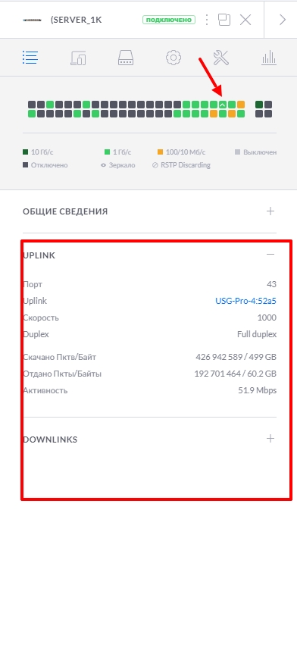Select the top-right orange 100/10 port
Viewport: 297px width, 657px height.
[x=241, y=105]
